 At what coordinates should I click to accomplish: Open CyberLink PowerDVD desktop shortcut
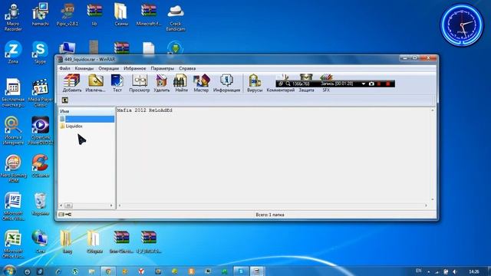point(40,130)
